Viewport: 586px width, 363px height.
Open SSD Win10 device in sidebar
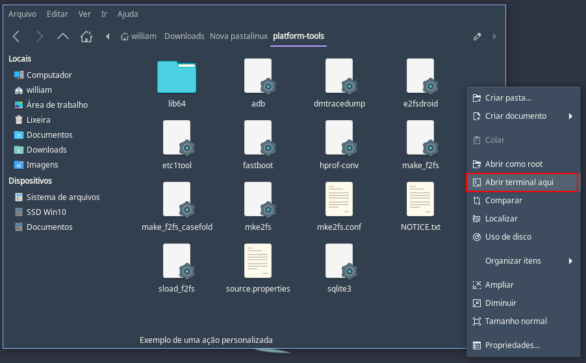[x=40, y=212]
